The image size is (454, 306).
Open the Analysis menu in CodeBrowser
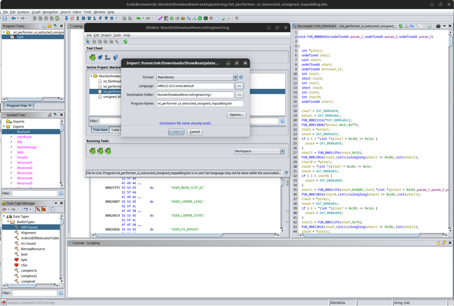tap(23, 12)
